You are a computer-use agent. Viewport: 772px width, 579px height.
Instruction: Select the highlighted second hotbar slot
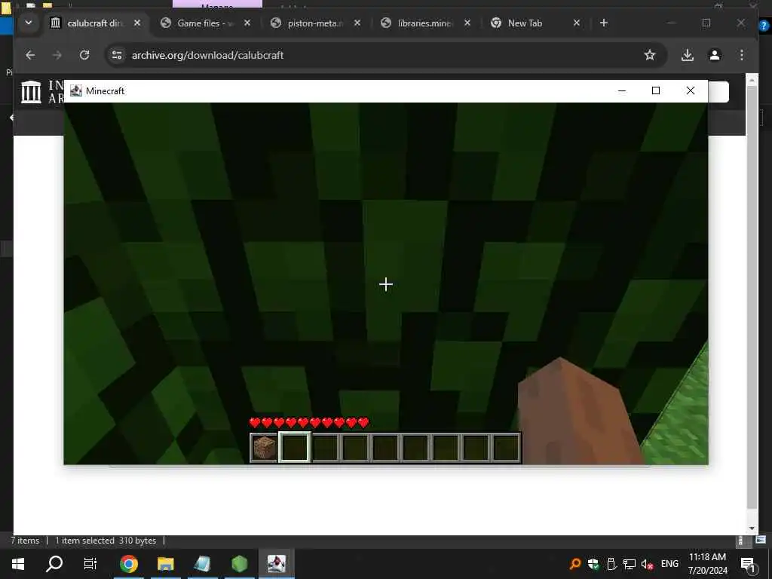(295, 448)
